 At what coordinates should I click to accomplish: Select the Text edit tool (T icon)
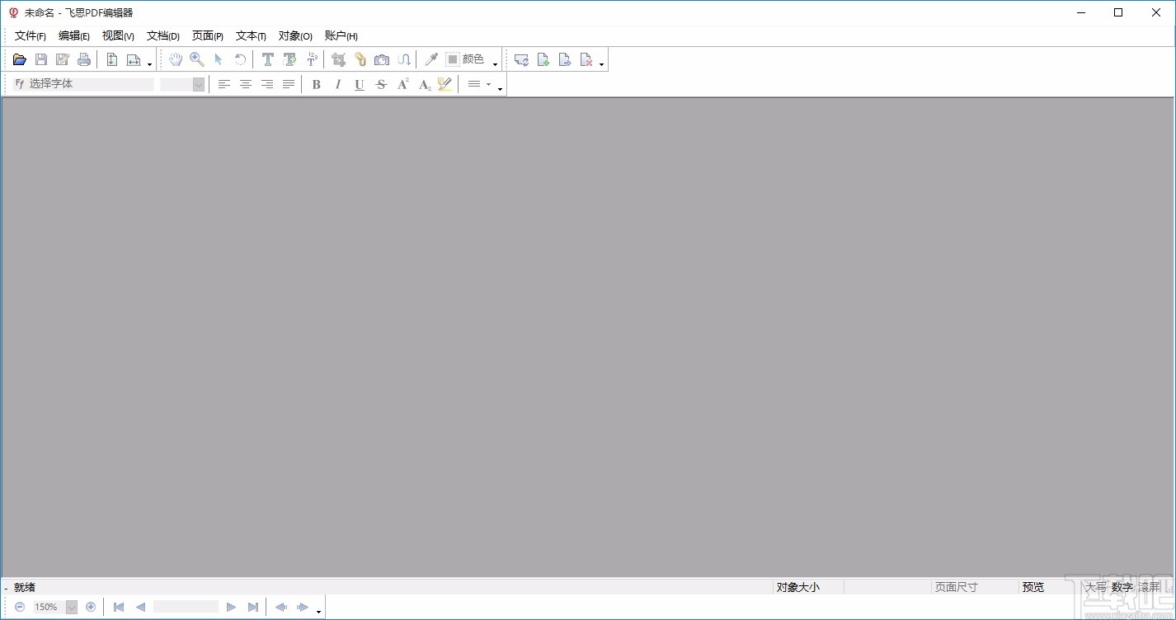point(268,59)
